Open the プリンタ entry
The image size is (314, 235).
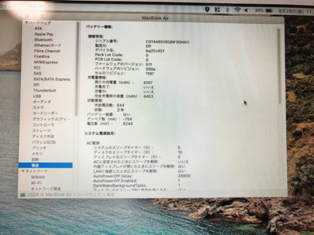[39, 147]
